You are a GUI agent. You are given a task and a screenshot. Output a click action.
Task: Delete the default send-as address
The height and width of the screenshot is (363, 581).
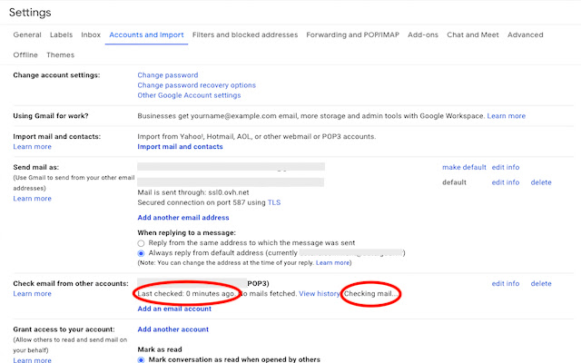coord(541,182)
